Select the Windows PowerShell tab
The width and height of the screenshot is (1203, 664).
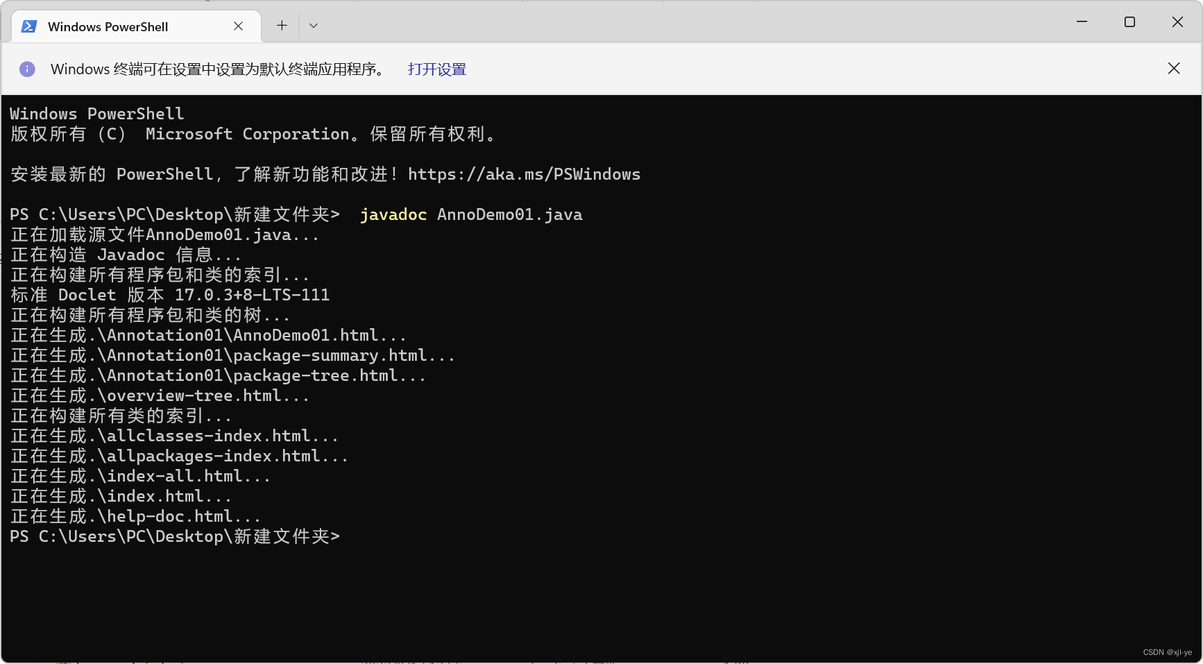pos(136,26)
